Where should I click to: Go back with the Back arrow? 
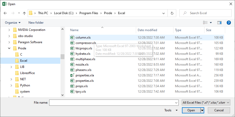coord(5,13)
